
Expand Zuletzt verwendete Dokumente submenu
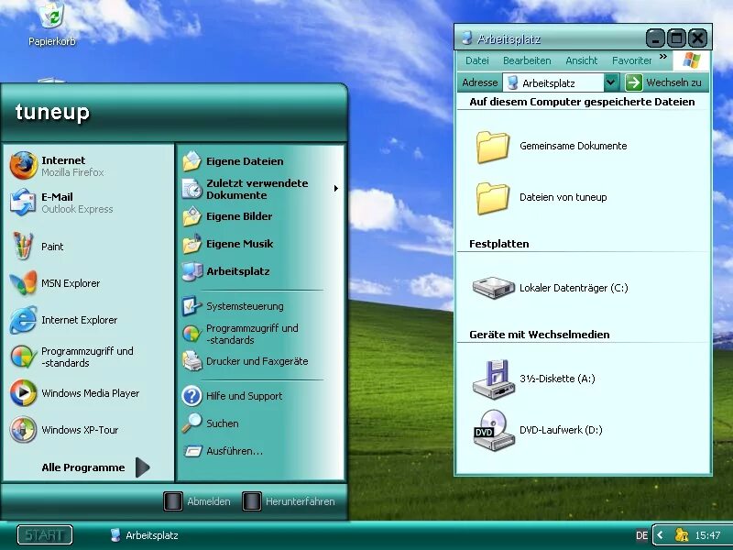(x=336, y=189)
